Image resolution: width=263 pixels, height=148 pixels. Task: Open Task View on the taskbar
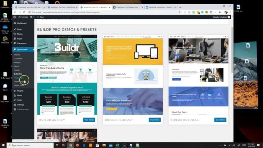[64, 145]
